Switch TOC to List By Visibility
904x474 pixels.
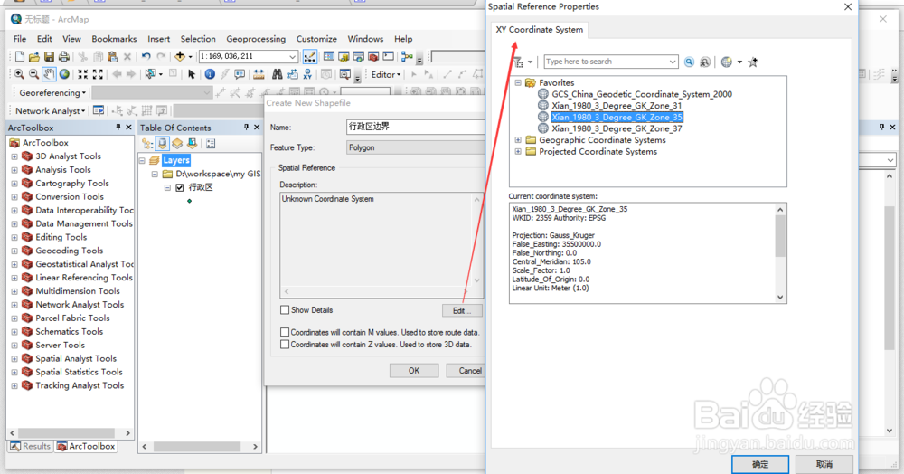[177, 144]
